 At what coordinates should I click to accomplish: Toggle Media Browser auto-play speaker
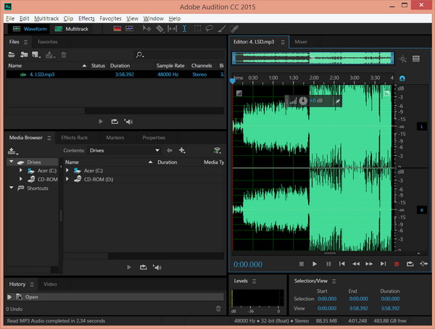pyautogui.click(x=157, y=267)
